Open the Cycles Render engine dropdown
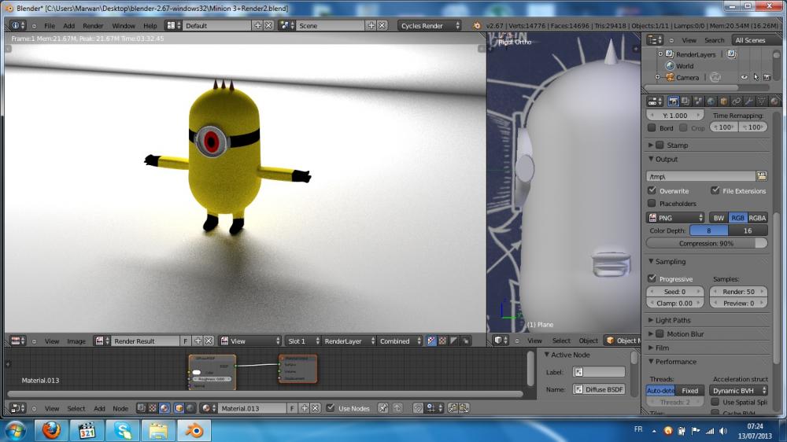Screen dimensions: 787x442 click(430, 26)
